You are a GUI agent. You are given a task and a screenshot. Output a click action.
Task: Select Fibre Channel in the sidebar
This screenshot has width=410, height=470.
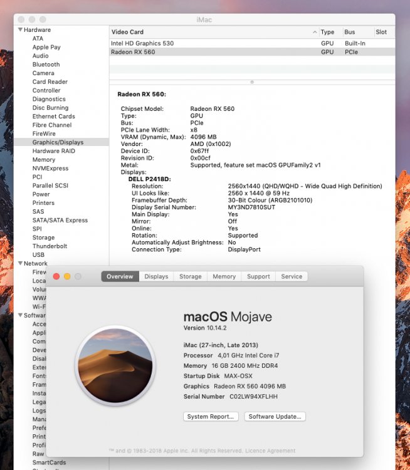coord(52,125)
